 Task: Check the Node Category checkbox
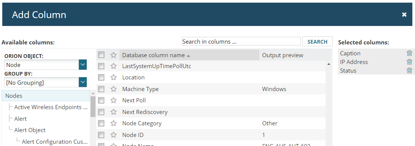[x=101, y=123]
